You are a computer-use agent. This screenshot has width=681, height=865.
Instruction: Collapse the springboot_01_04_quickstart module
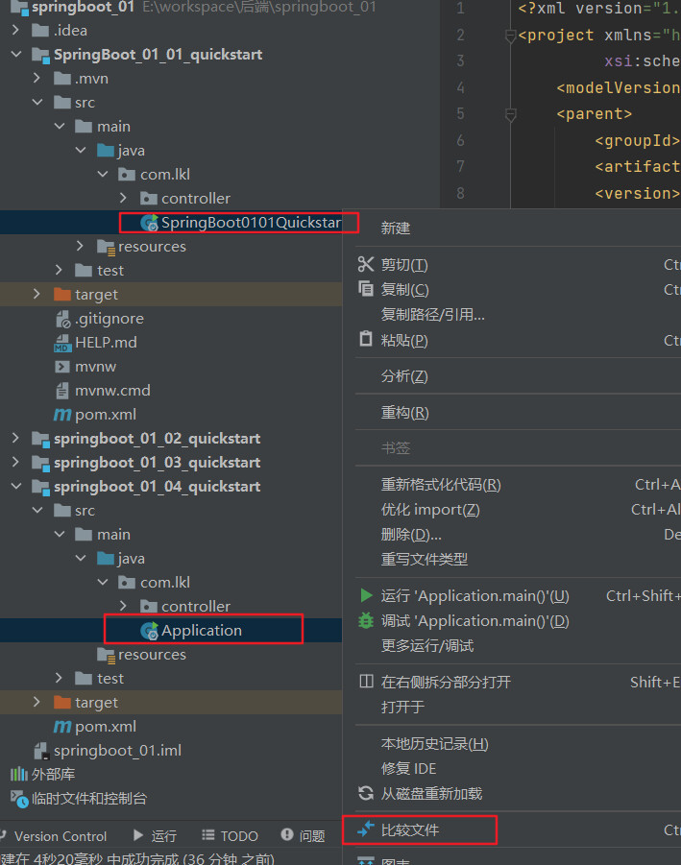(16, 486)
